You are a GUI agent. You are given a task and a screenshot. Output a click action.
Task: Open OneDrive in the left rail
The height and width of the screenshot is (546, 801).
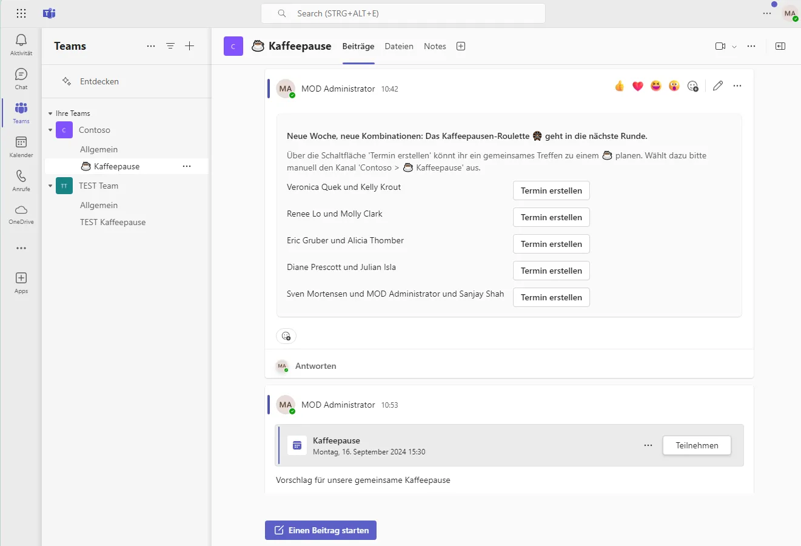(21, 214)
